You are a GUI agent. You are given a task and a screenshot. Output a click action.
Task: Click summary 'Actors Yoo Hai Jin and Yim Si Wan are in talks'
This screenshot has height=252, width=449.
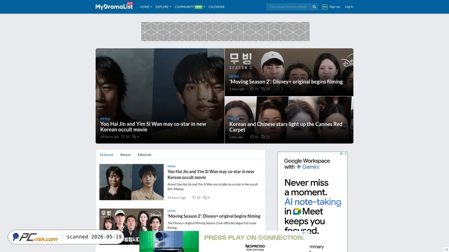click(x=213, y=186)
